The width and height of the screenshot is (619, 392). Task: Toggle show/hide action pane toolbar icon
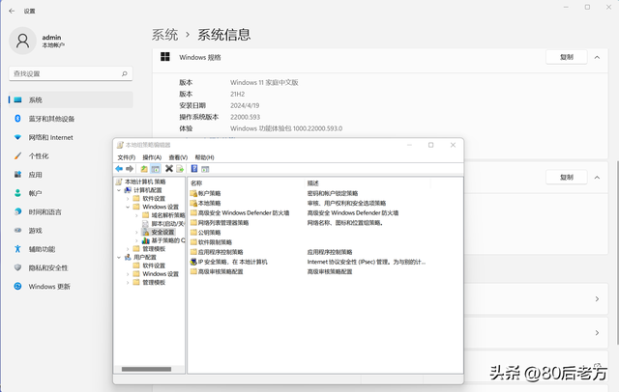205,169
